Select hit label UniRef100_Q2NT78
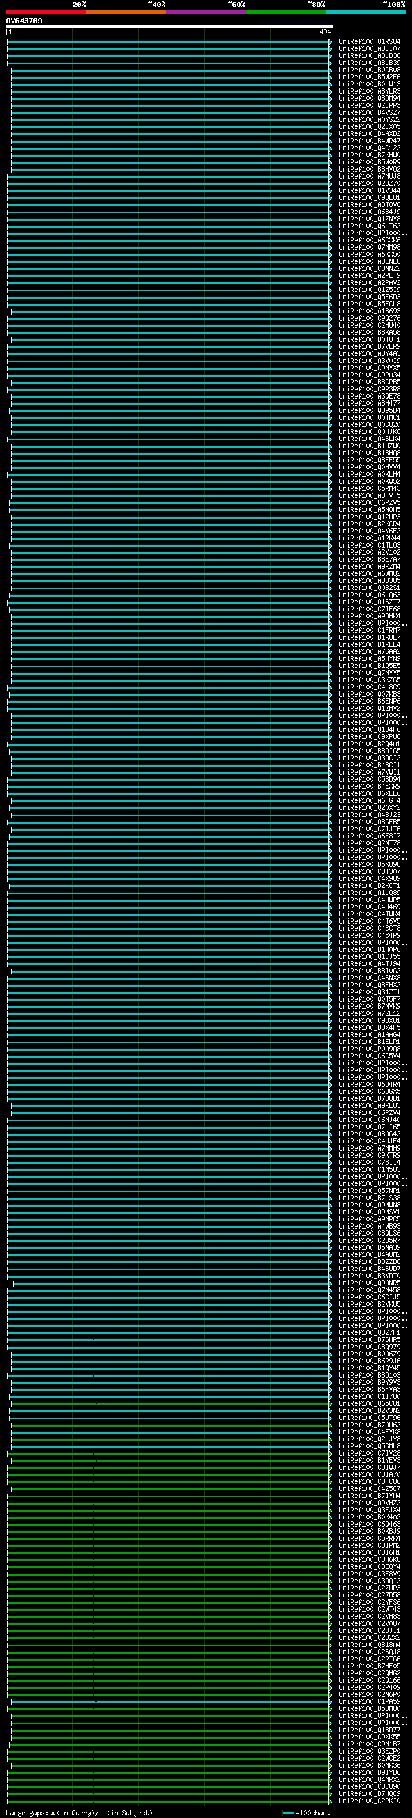412x1818 pixels. coord(369,844)
